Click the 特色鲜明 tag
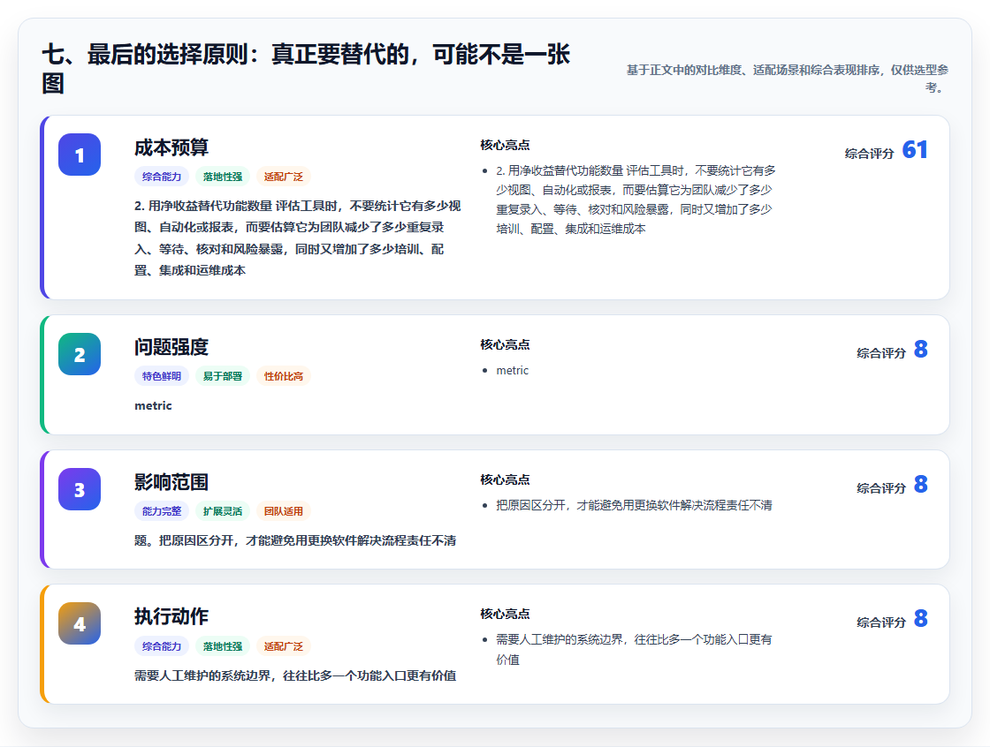This screenshot has width=990, height=747. pos(162,376)
